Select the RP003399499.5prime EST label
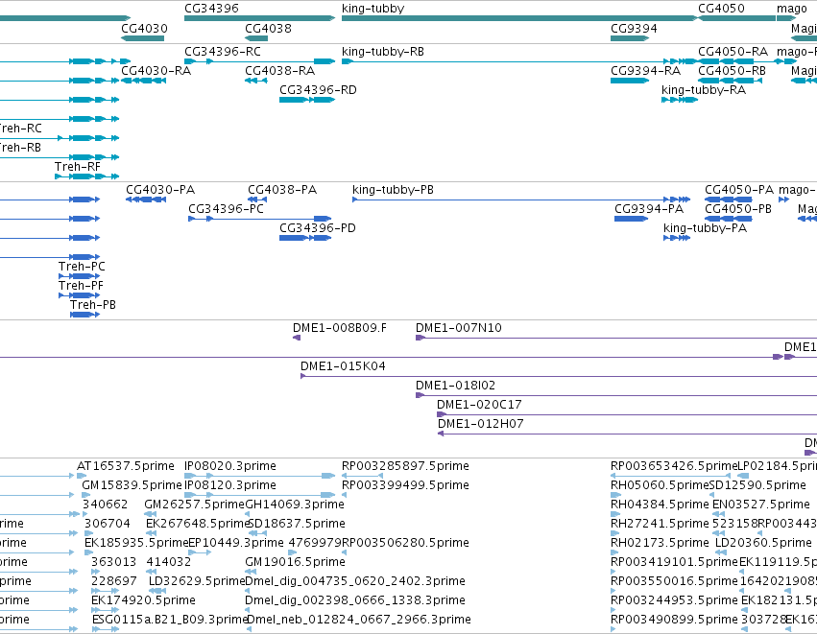This screenshot has height=634, width=817. tap(406, 485)
